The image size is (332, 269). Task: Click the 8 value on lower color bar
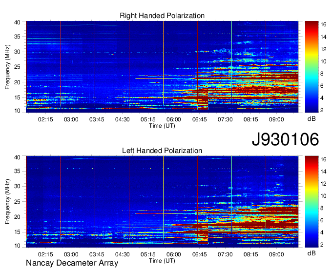[322, 209]
